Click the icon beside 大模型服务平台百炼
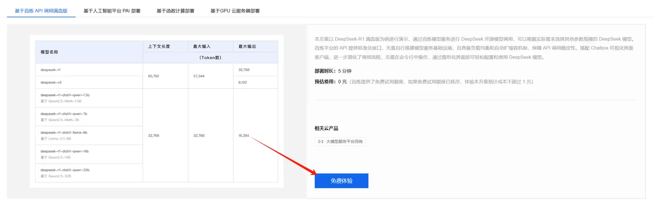 pyautogui.click(x=320, y=141)
